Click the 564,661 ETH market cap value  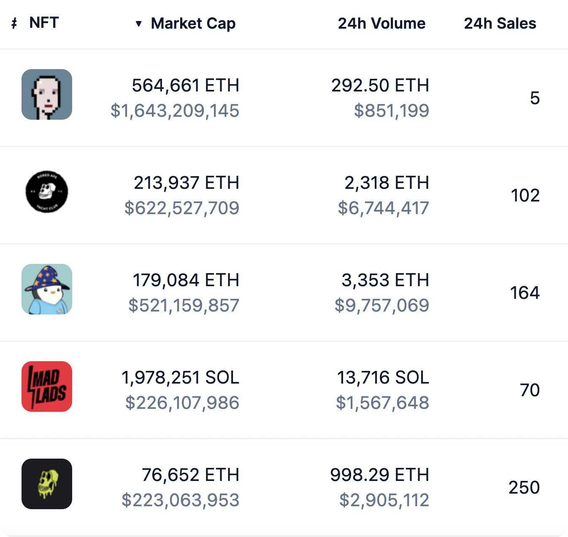point(185,86)
